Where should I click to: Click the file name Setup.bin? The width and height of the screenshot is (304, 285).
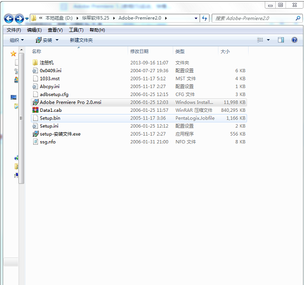click(x=50, y=118)
